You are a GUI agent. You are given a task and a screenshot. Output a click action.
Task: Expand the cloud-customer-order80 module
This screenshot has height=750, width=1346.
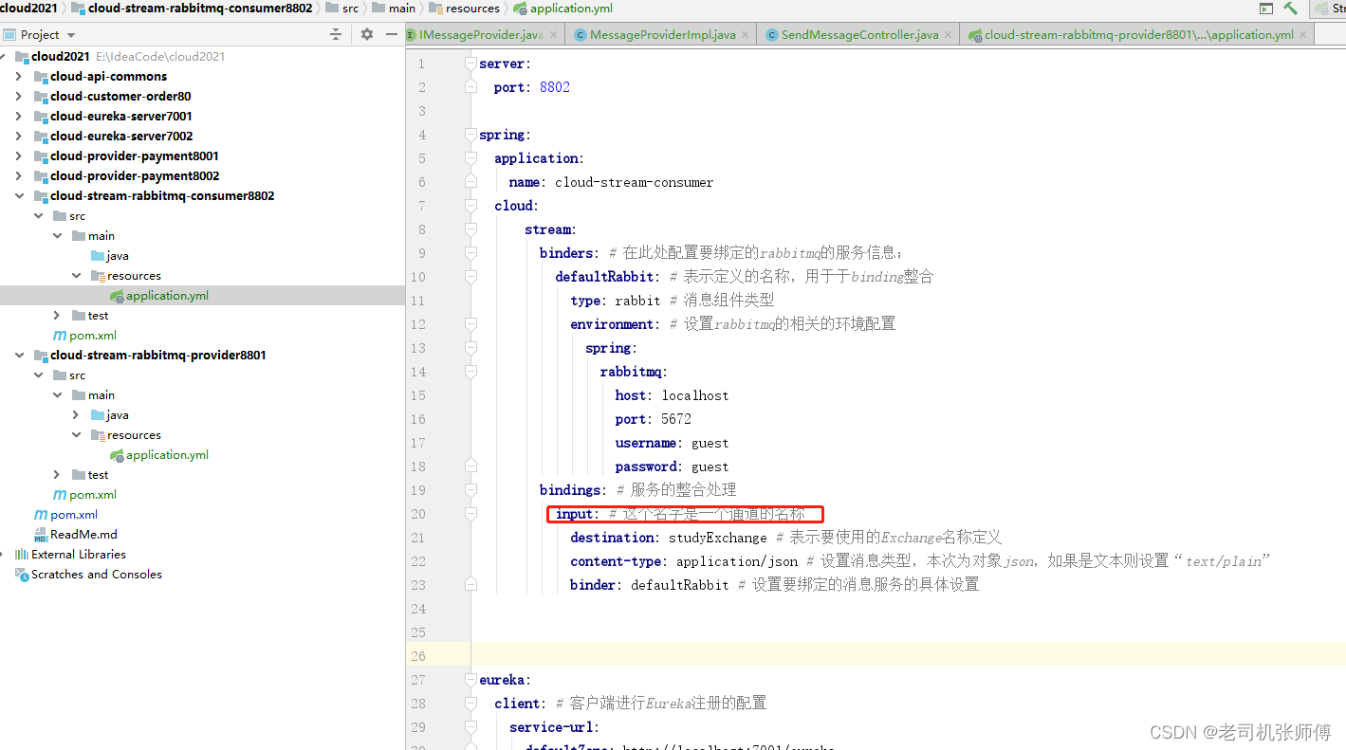19,97
